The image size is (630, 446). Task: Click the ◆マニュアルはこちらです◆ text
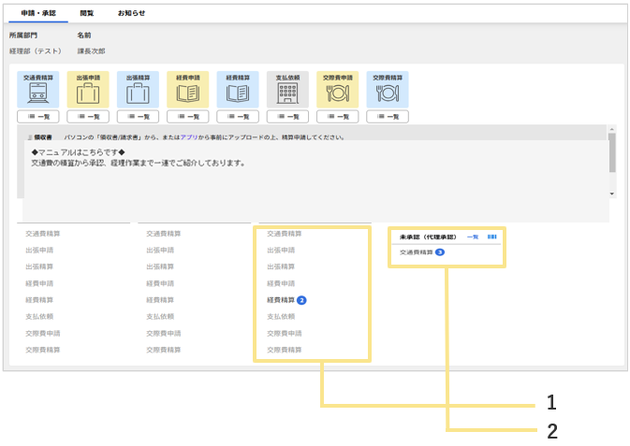[x=79, y=152]
